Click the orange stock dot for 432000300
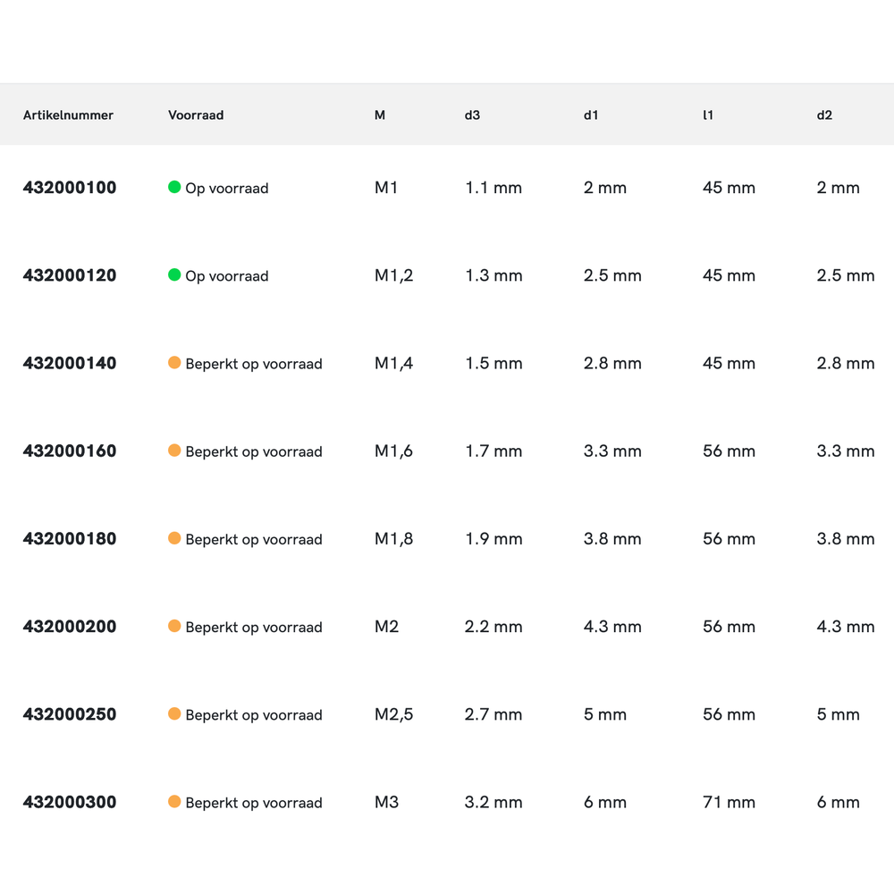The height and width of the screenshot is (894, 894). pos(174,802)
